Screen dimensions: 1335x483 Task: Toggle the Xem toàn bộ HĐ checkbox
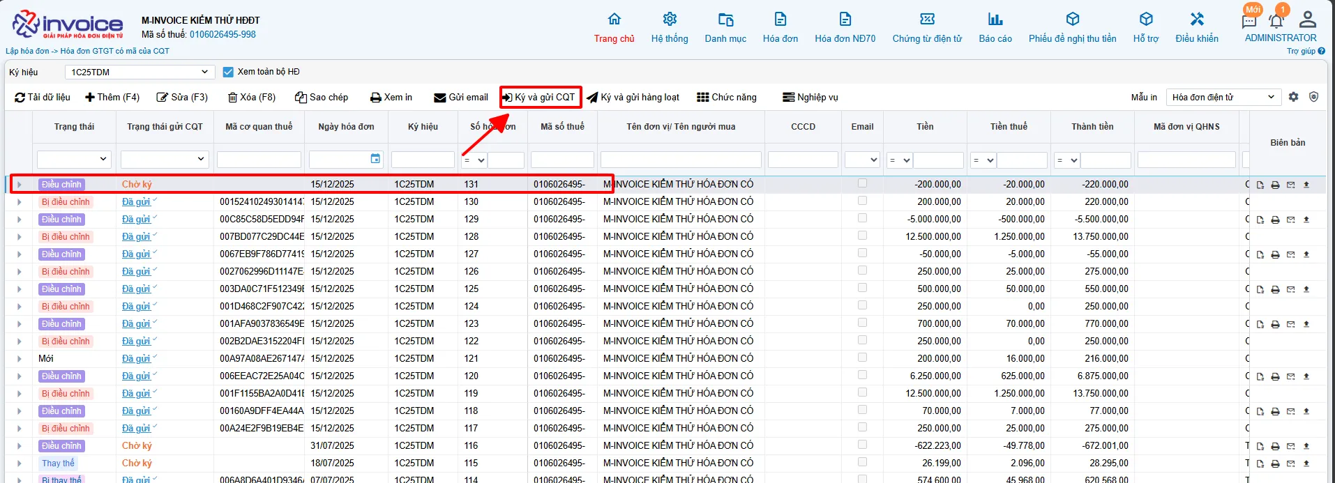228,72
